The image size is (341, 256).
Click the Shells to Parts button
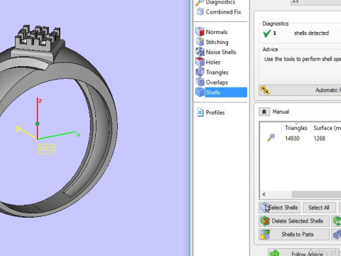294,234
